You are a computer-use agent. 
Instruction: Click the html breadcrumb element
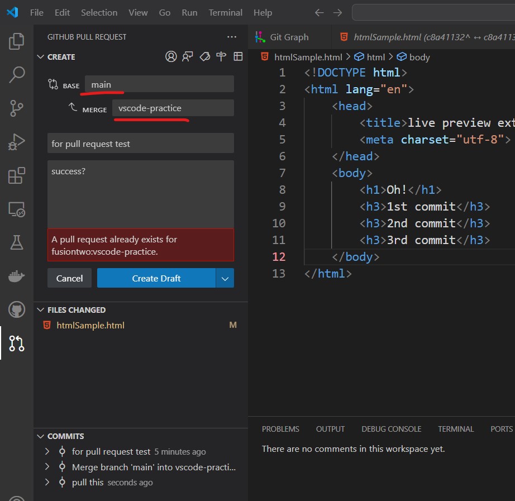pyautogui.click(x=376, y=57)
